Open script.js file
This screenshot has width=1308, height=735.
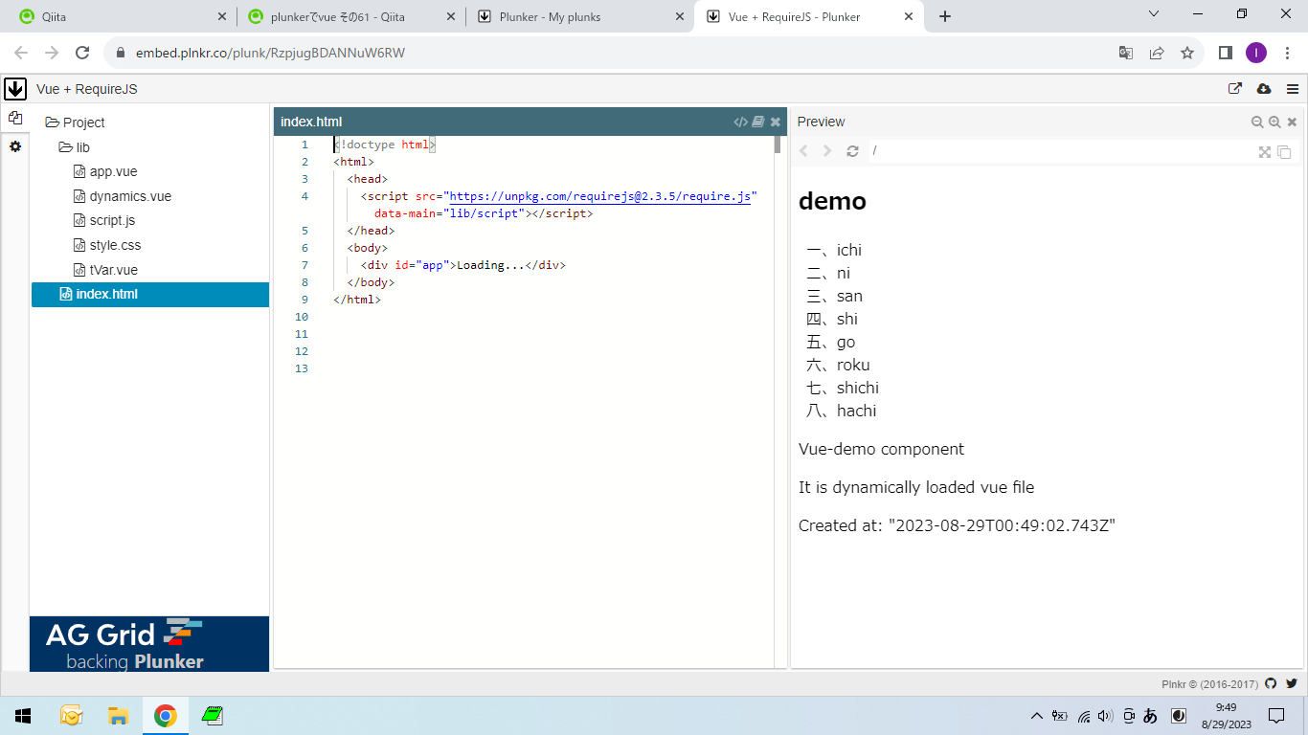coord(104,220)
